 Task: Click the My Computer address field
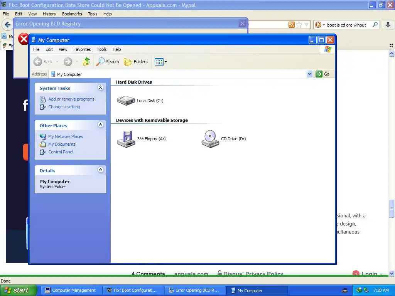(177, 74)
